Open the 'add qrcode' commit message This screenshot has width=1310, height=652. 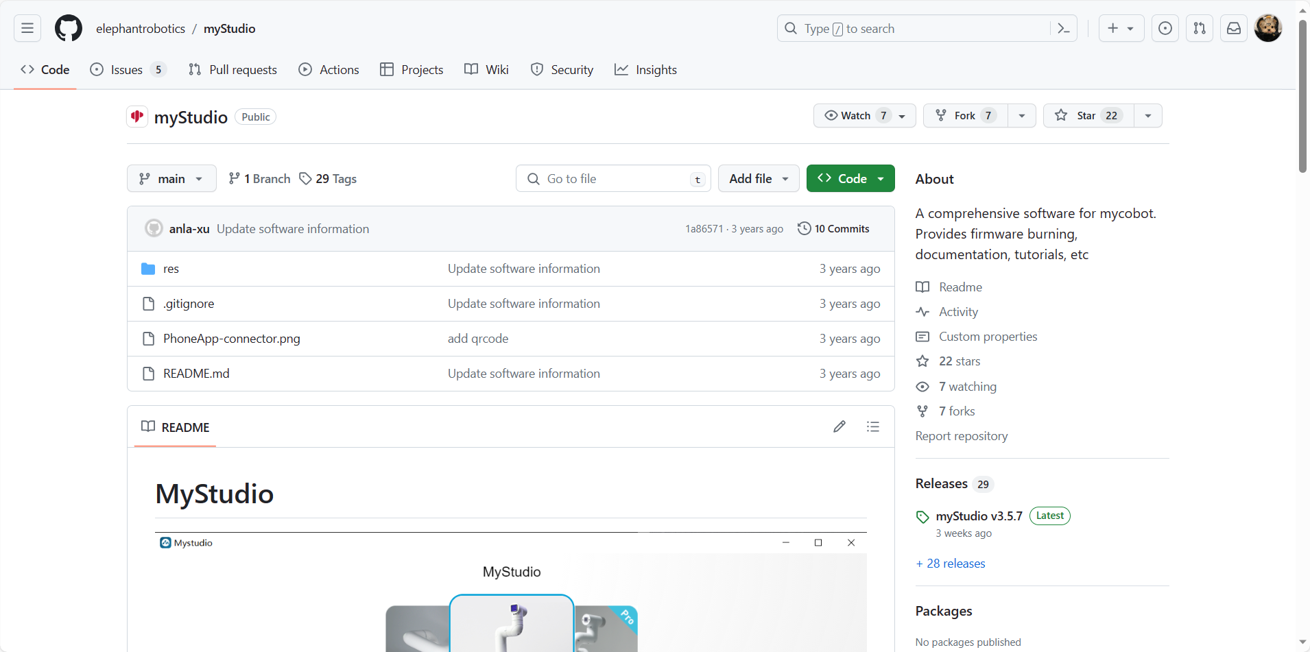(x=478, y=339)
